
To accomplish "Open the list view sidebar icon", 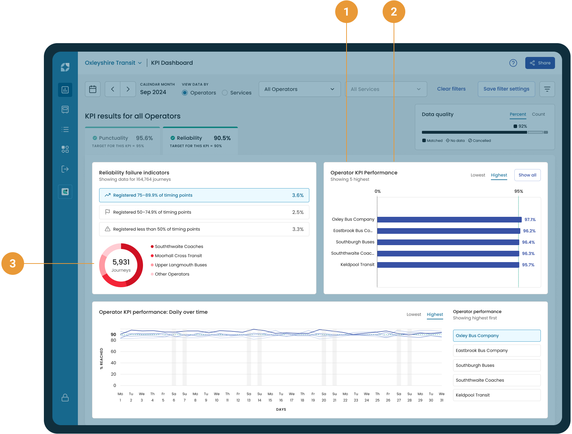I will pyautogui.click(x=65, y=129).
